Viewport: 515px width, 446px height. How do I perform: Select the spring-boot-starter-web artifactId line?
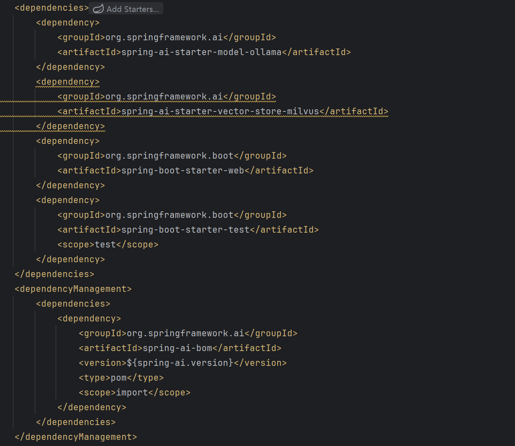pos(186,171)
